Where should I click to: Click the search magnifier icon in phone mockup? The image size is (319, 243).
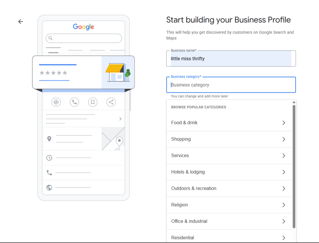click(51, 38)
